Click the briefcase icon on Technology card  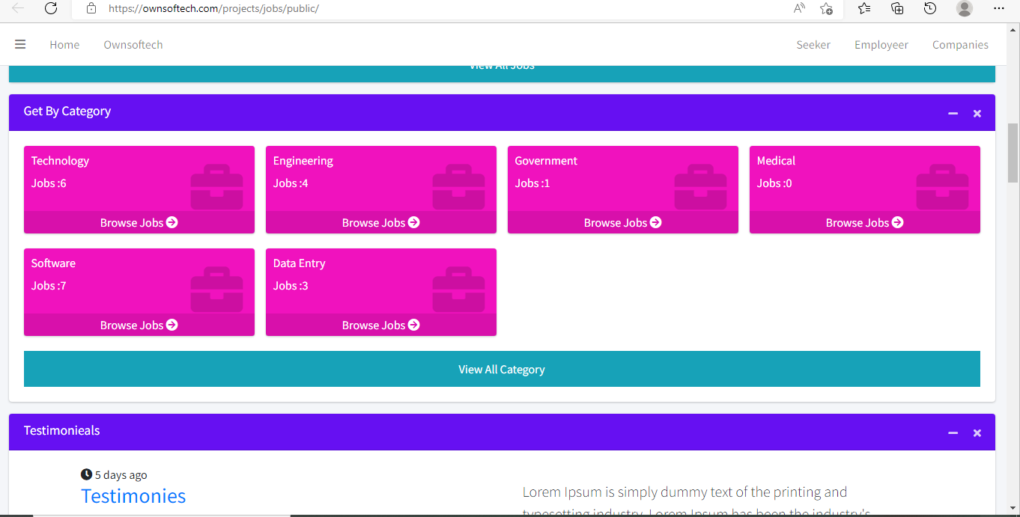[216, 186]
